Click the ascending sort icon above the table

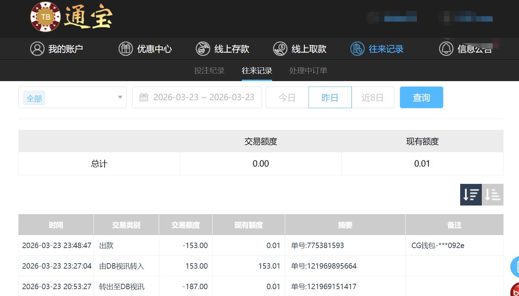(492, 194)
